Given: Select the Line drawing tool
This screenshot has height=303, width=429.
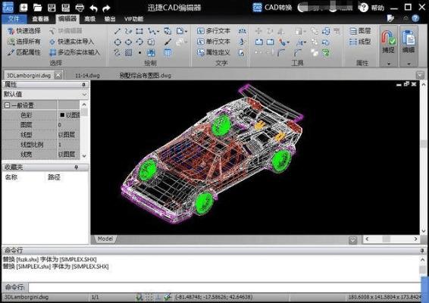Looking at the screenshot, I should pyautogui.click(x=117, y=31).
